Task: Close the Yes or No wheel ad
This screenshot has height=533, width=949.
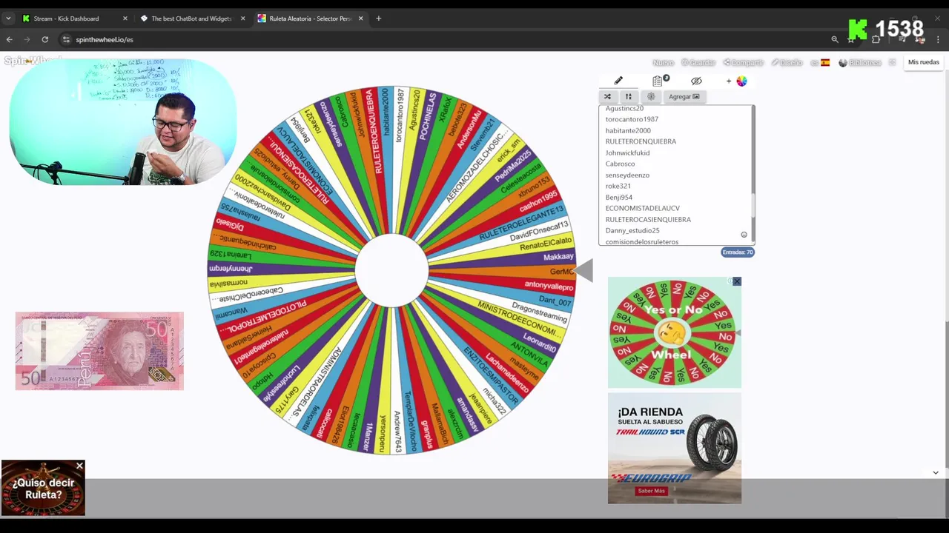Action: pos(736,281)
